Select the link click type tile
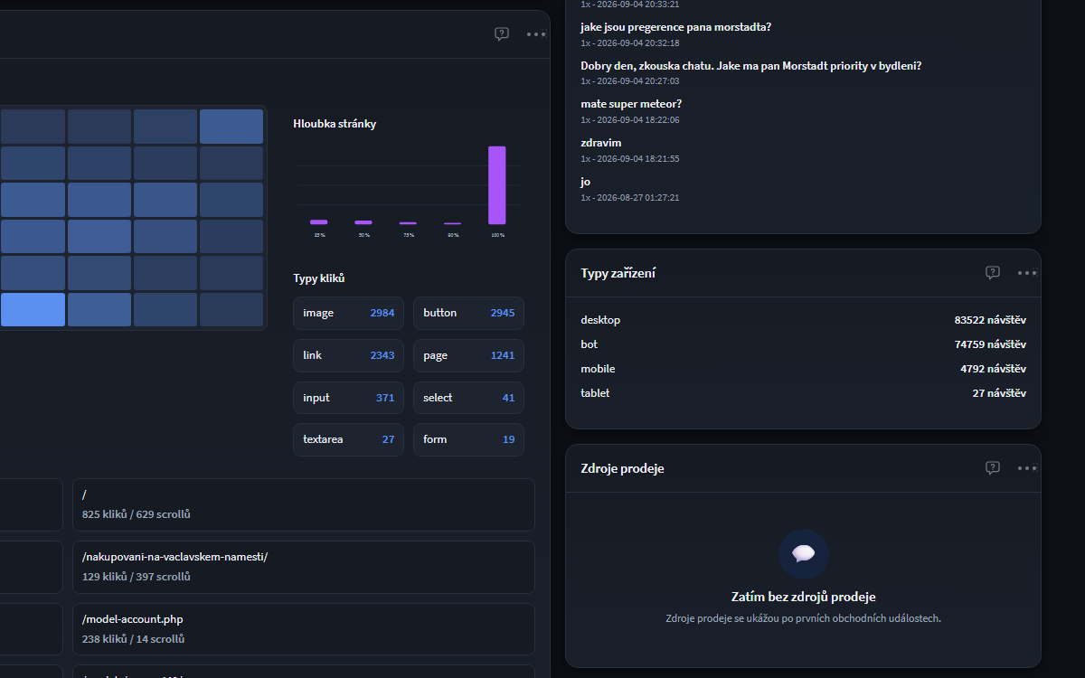 click(348, 355)
